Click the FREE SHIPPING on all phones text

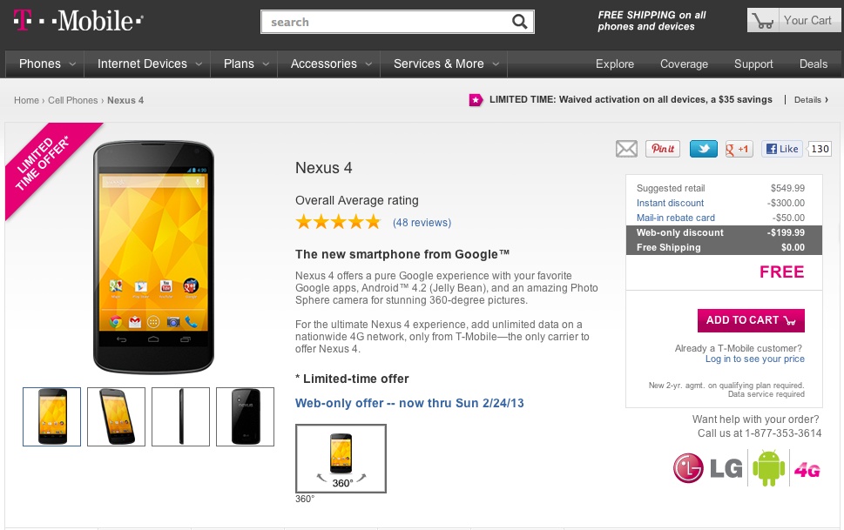tap(652, 20)
